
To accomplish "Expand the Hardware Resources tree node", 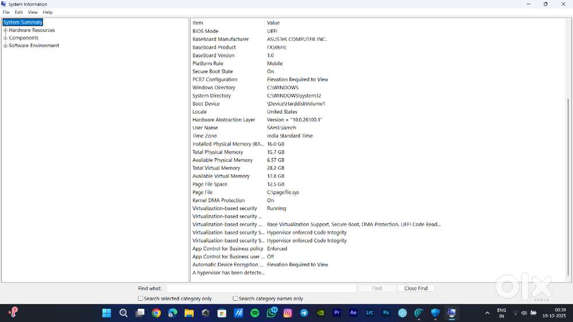I will 6,30.
